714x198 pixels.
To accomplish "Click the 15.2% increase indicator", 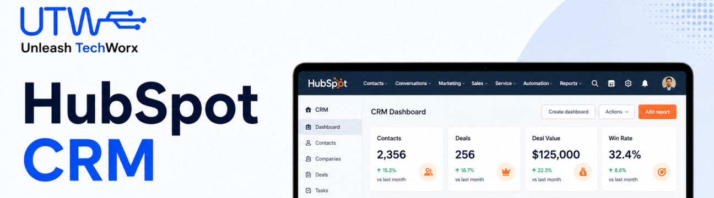I will pos(386,170).
